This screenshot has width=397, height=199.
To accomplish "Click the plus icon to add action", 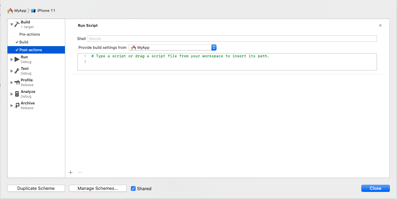I will tap(71, 172).
